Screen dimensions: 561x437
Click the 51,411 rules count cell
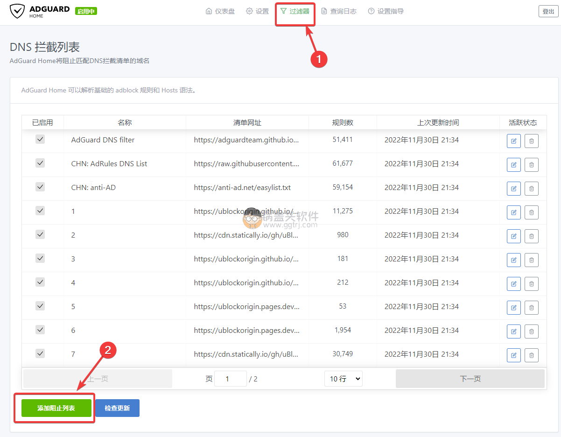[343, 140]
